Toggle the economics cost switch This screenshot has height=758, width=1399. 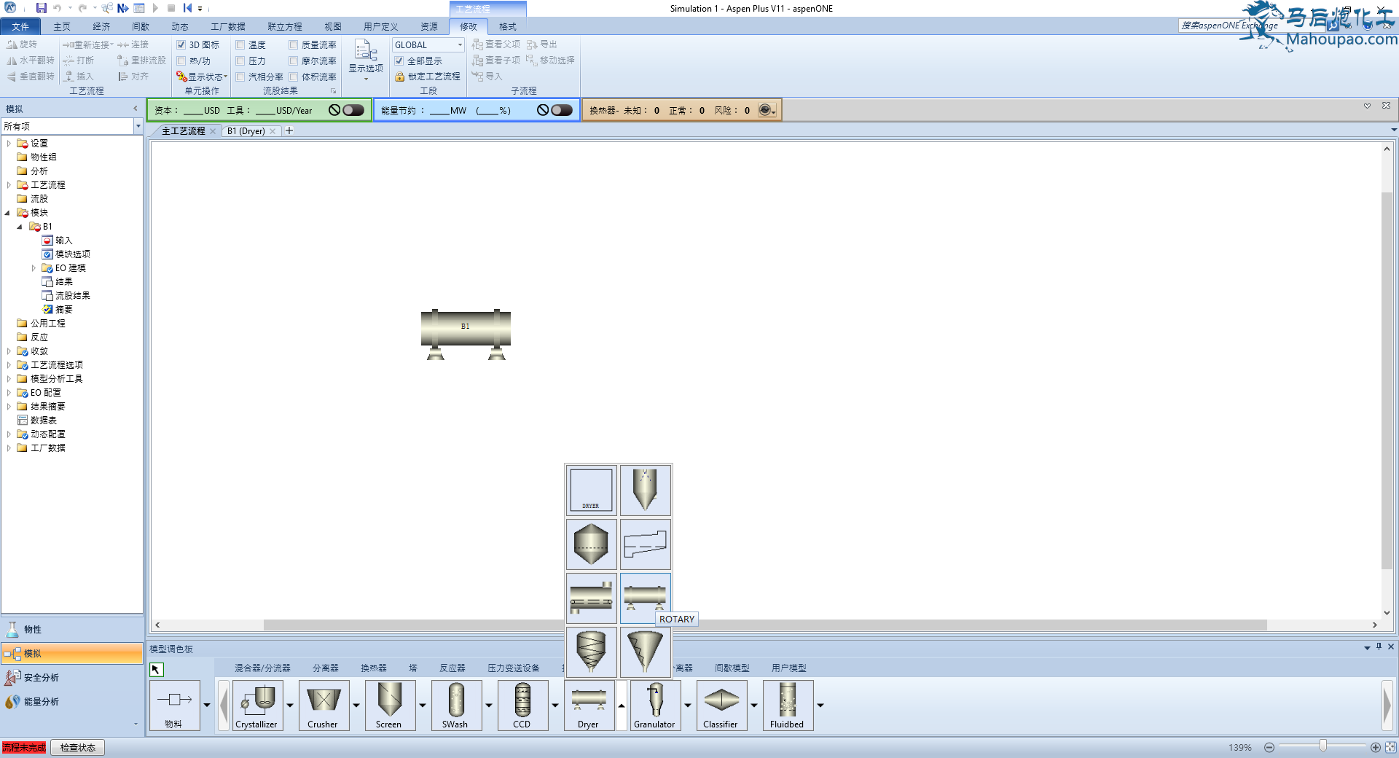coord(353,110)
